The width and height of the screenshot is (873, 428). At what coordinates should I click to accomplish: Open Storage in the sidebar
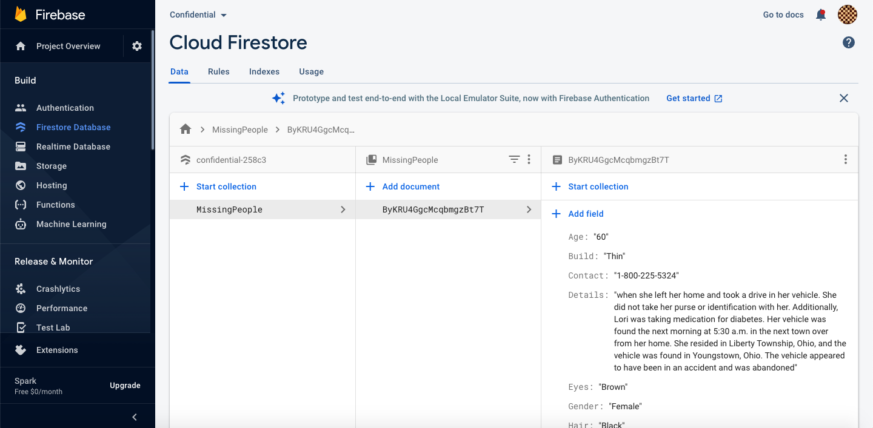coord(52,166)
